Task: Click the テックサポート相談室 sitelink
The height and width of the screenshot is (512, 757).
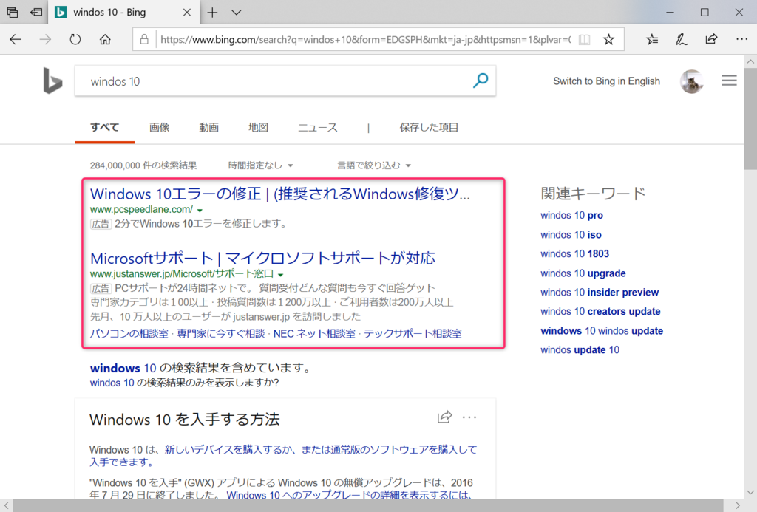Action: pos(413,333)
